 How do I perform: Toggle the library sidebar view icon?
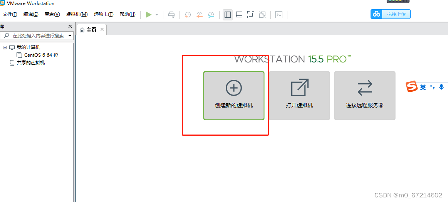point(228,15)
